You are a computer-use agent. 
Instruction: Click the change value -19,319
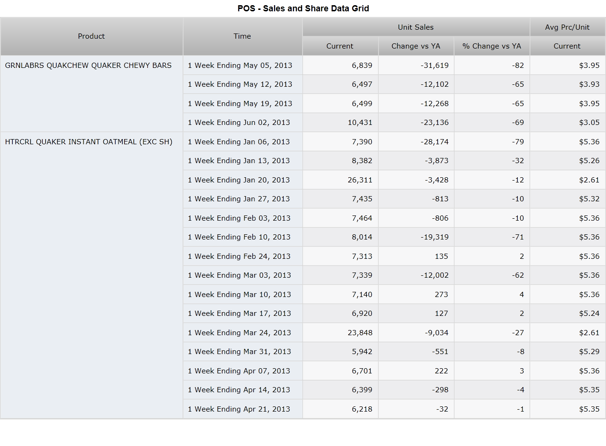435,237
